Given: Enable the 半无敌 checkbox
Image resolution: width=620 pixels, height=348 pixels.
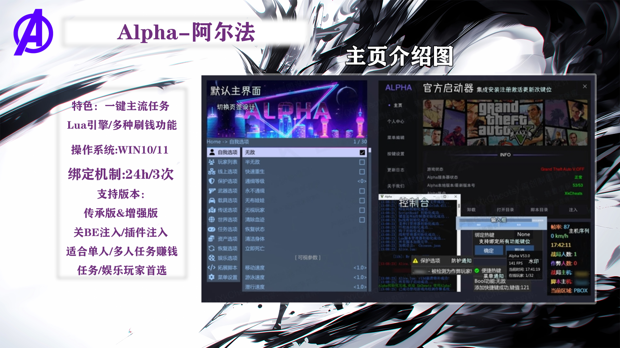Looking at the screenshot, I should 362,162.
